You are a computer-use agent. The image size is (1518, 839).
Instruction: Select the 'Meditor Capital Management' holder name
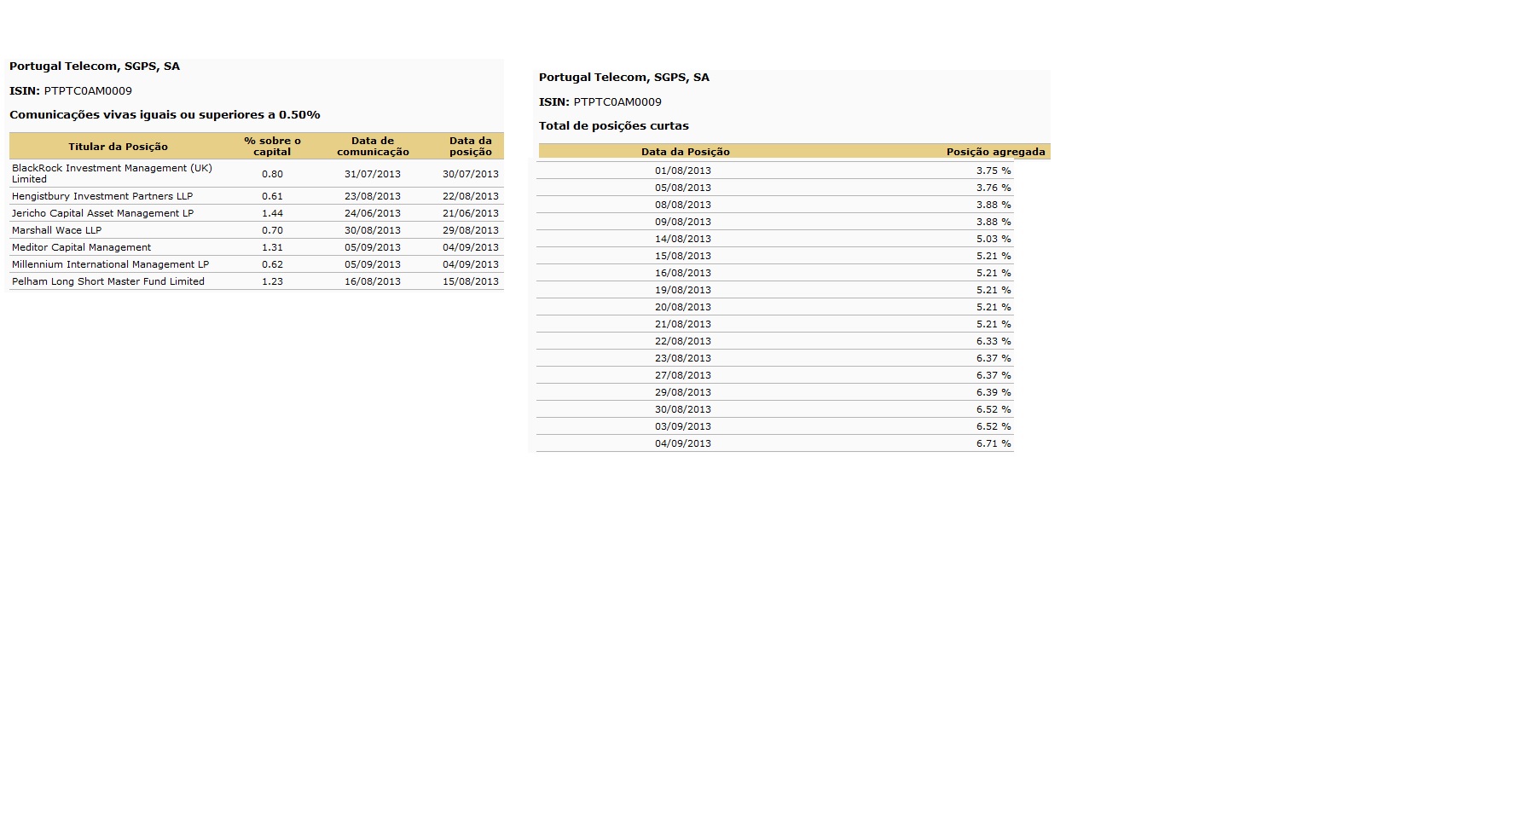(x=81, y=247)
